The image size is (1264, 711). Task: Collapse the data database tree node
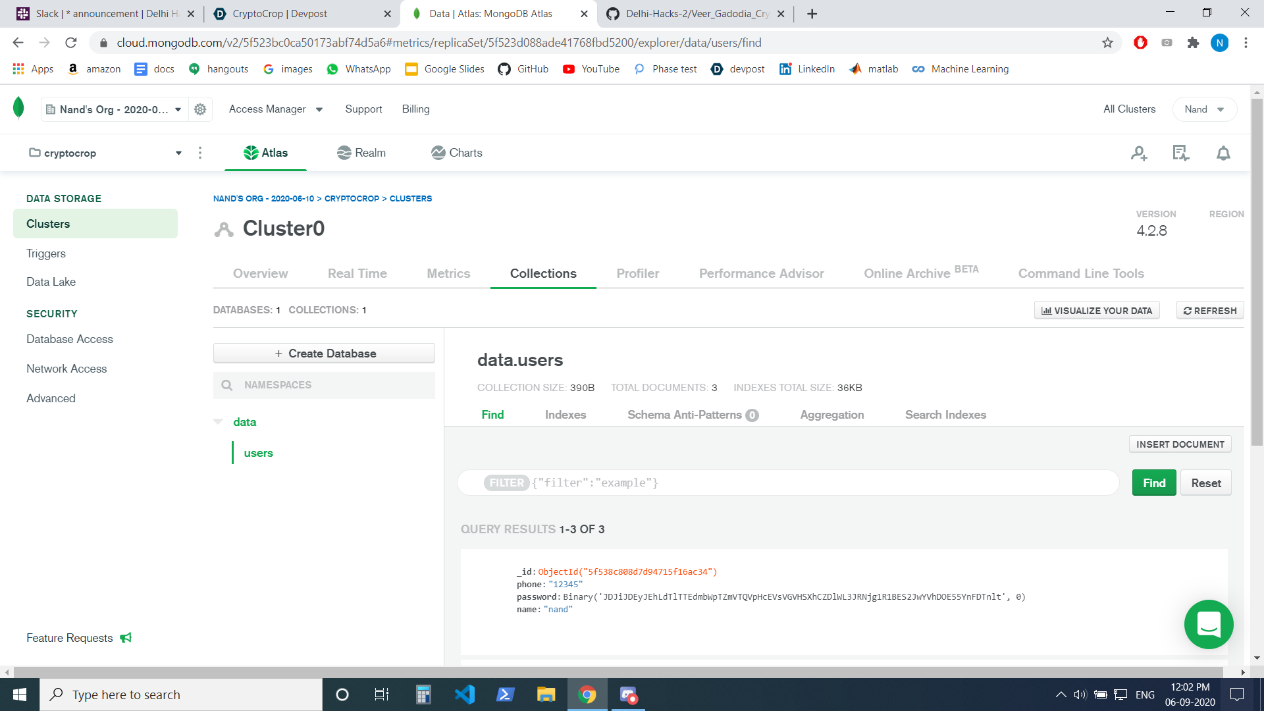pyautogui.click(x=219, y=421)
